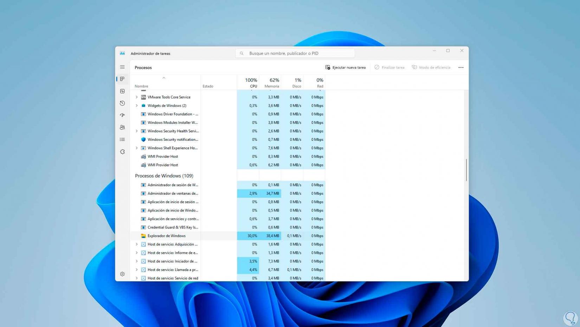Click the VMware Tools Core Service icon
The image size is (580, 327).
(x=143, y=97)
